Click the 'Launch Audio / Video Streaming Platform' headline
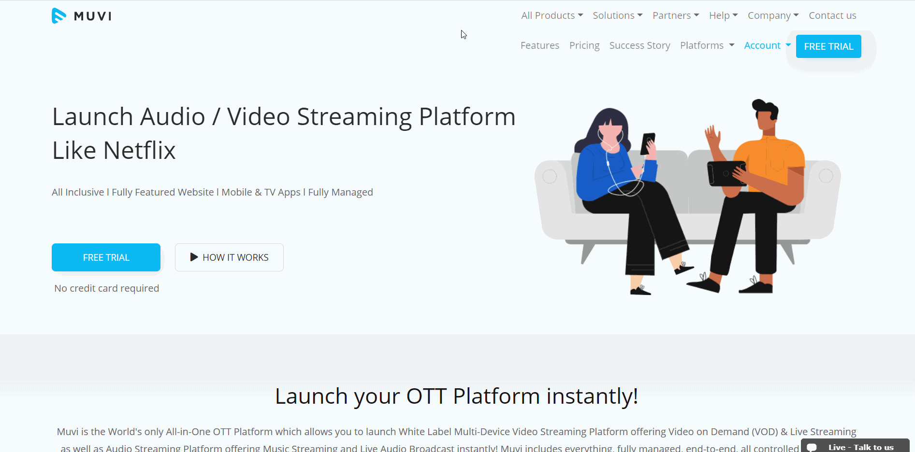Screen dimensions: 915x452 point(284,133)
